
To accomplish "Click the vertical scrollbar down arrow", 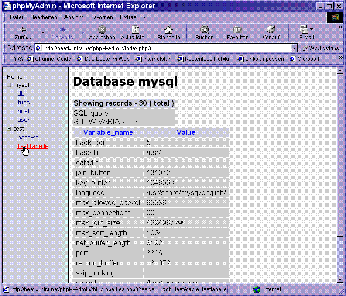I will click(340, 279).
